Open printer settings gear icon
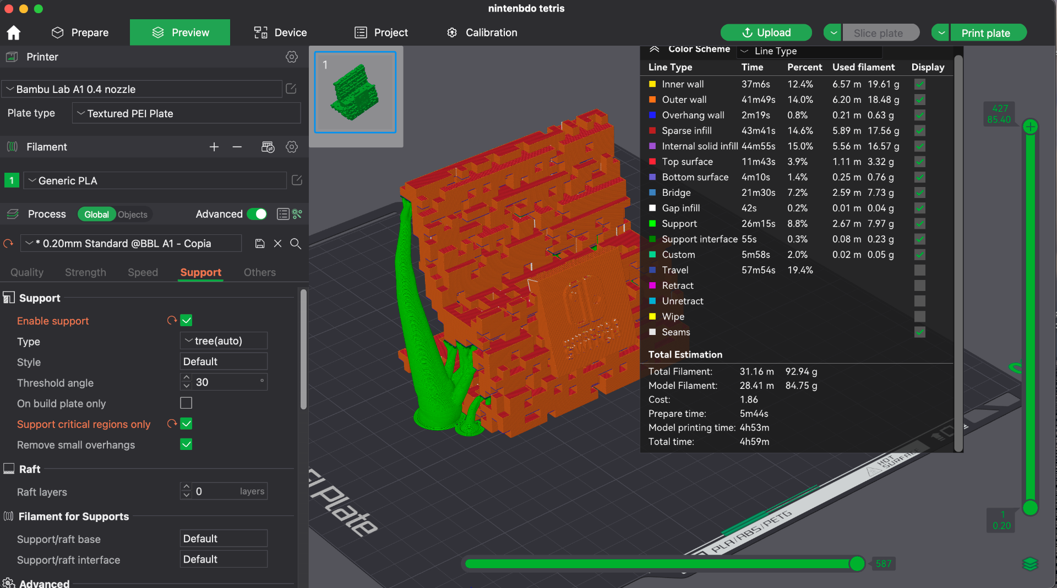The width and height of the screenshot is (1057, 588). click(292, 57)
